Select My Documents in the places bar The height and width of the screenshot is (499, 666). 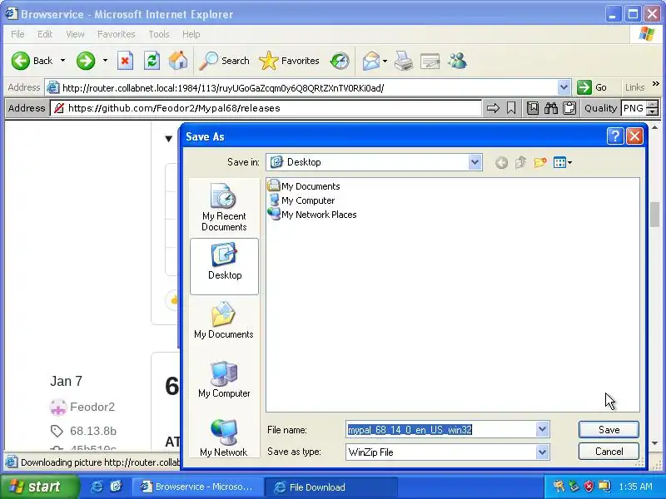tap(224, 320)
